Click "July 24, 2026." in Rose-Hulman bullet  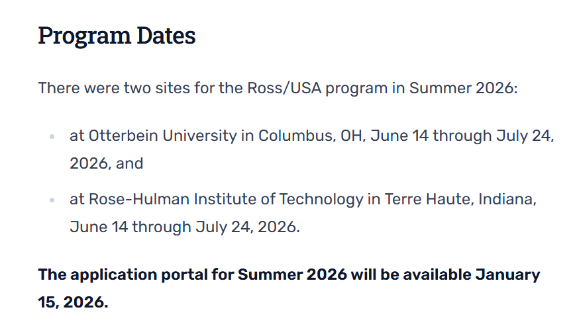(247, 227)
